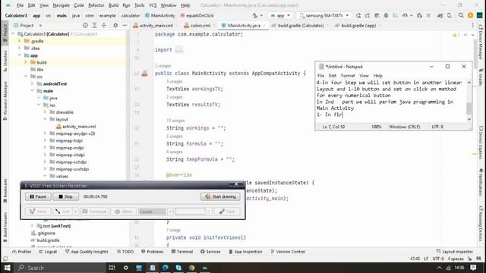Click the Task View taskbar icon

[112, 268]
